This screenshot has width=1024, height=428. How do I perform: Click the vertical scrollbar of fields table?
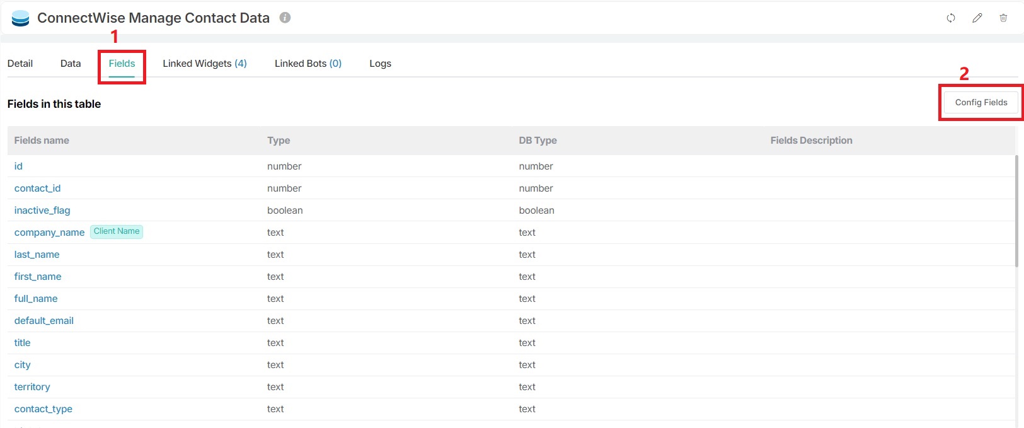point(1016,211)
